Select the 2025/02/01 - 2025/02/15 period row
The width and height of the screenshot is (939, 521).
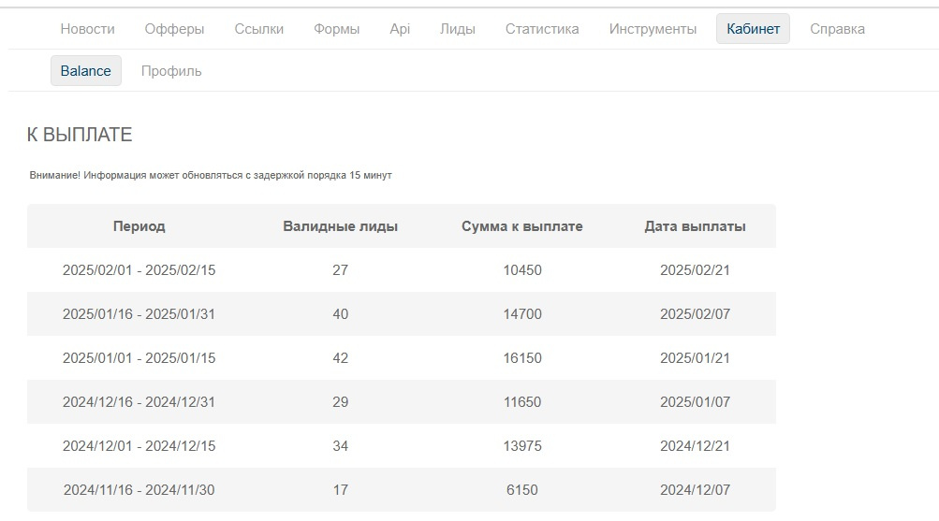tap(139, 270)
